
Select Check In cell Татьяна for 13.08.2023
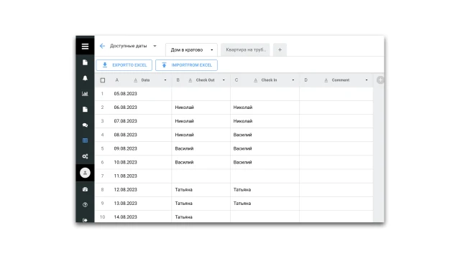pyautogui.click(x=265, y=204)
